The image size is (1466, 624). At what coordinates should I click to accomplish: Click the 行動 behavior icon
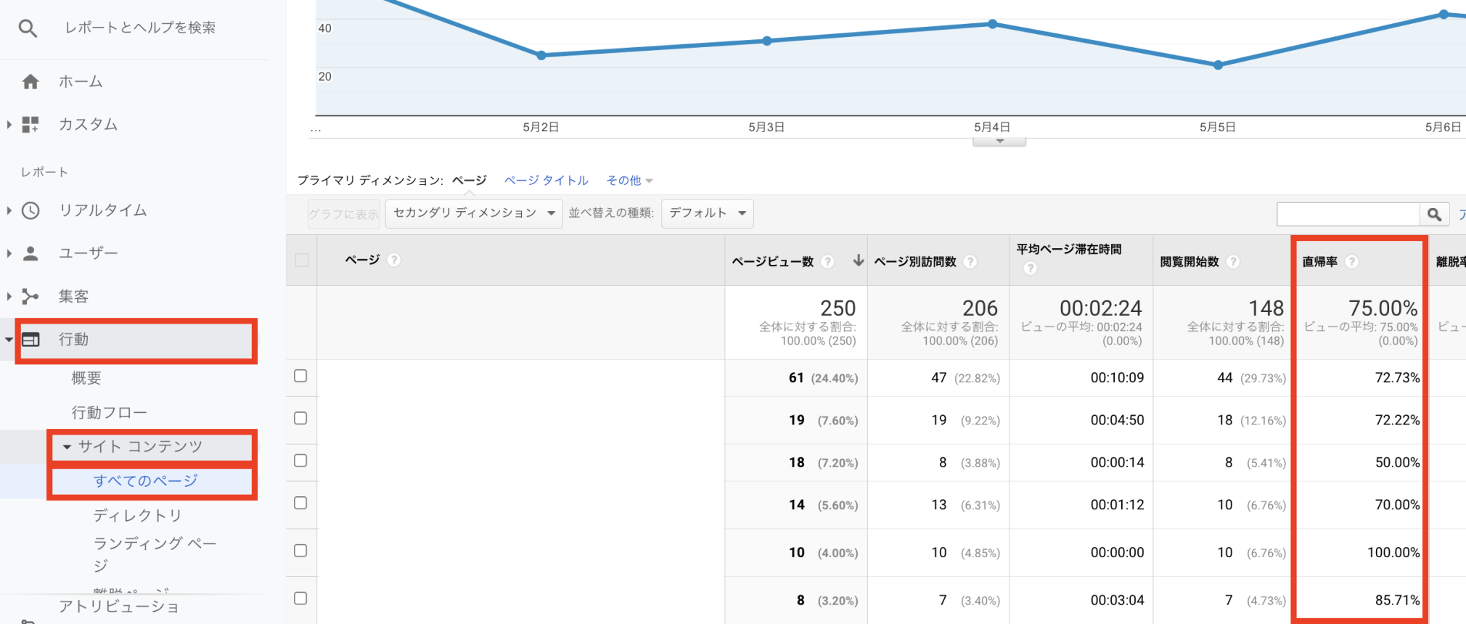coord(30,340)
